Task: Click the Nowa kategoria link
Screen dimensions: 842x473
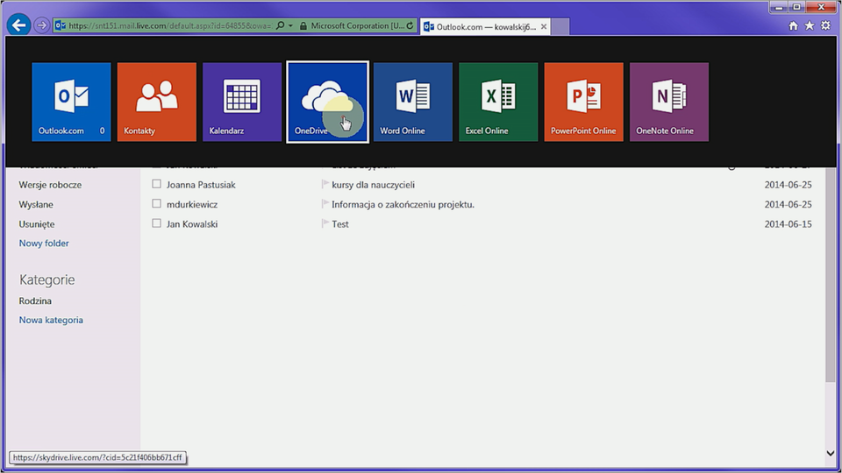Action: (x=51, y=321)
